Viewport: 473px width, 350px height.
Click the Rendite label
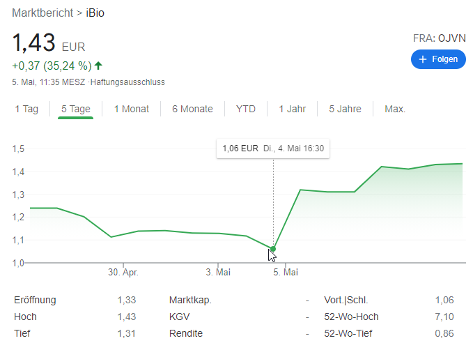(x=186, y=333)
